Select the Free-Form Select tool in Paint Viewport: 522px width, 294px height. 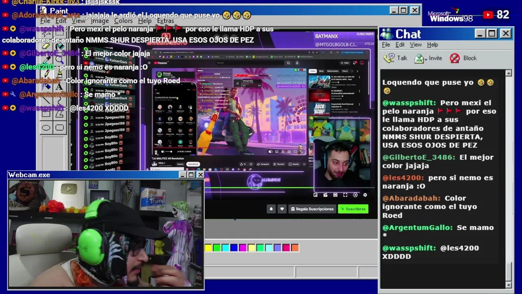[x=46, y=33]
